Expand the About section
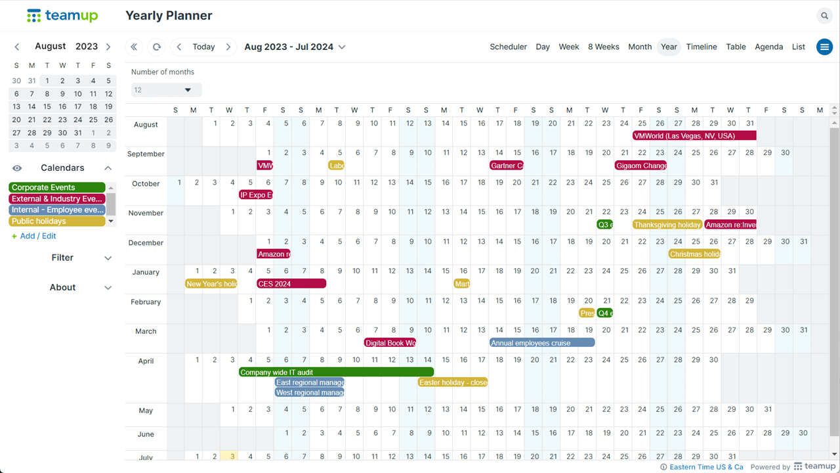840x473 pixels. point(62,288)
